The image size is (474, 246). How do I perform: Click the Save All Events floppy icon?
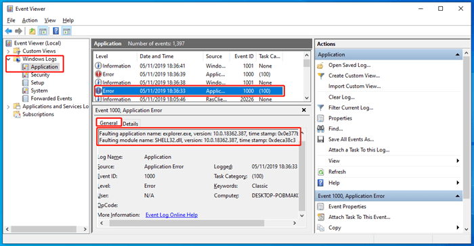tap(320, 139)
